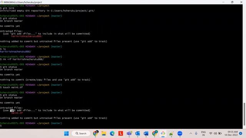Open the Windows Start menu
This screenshot has height=138, width=246.
click(x=66, y=133)
